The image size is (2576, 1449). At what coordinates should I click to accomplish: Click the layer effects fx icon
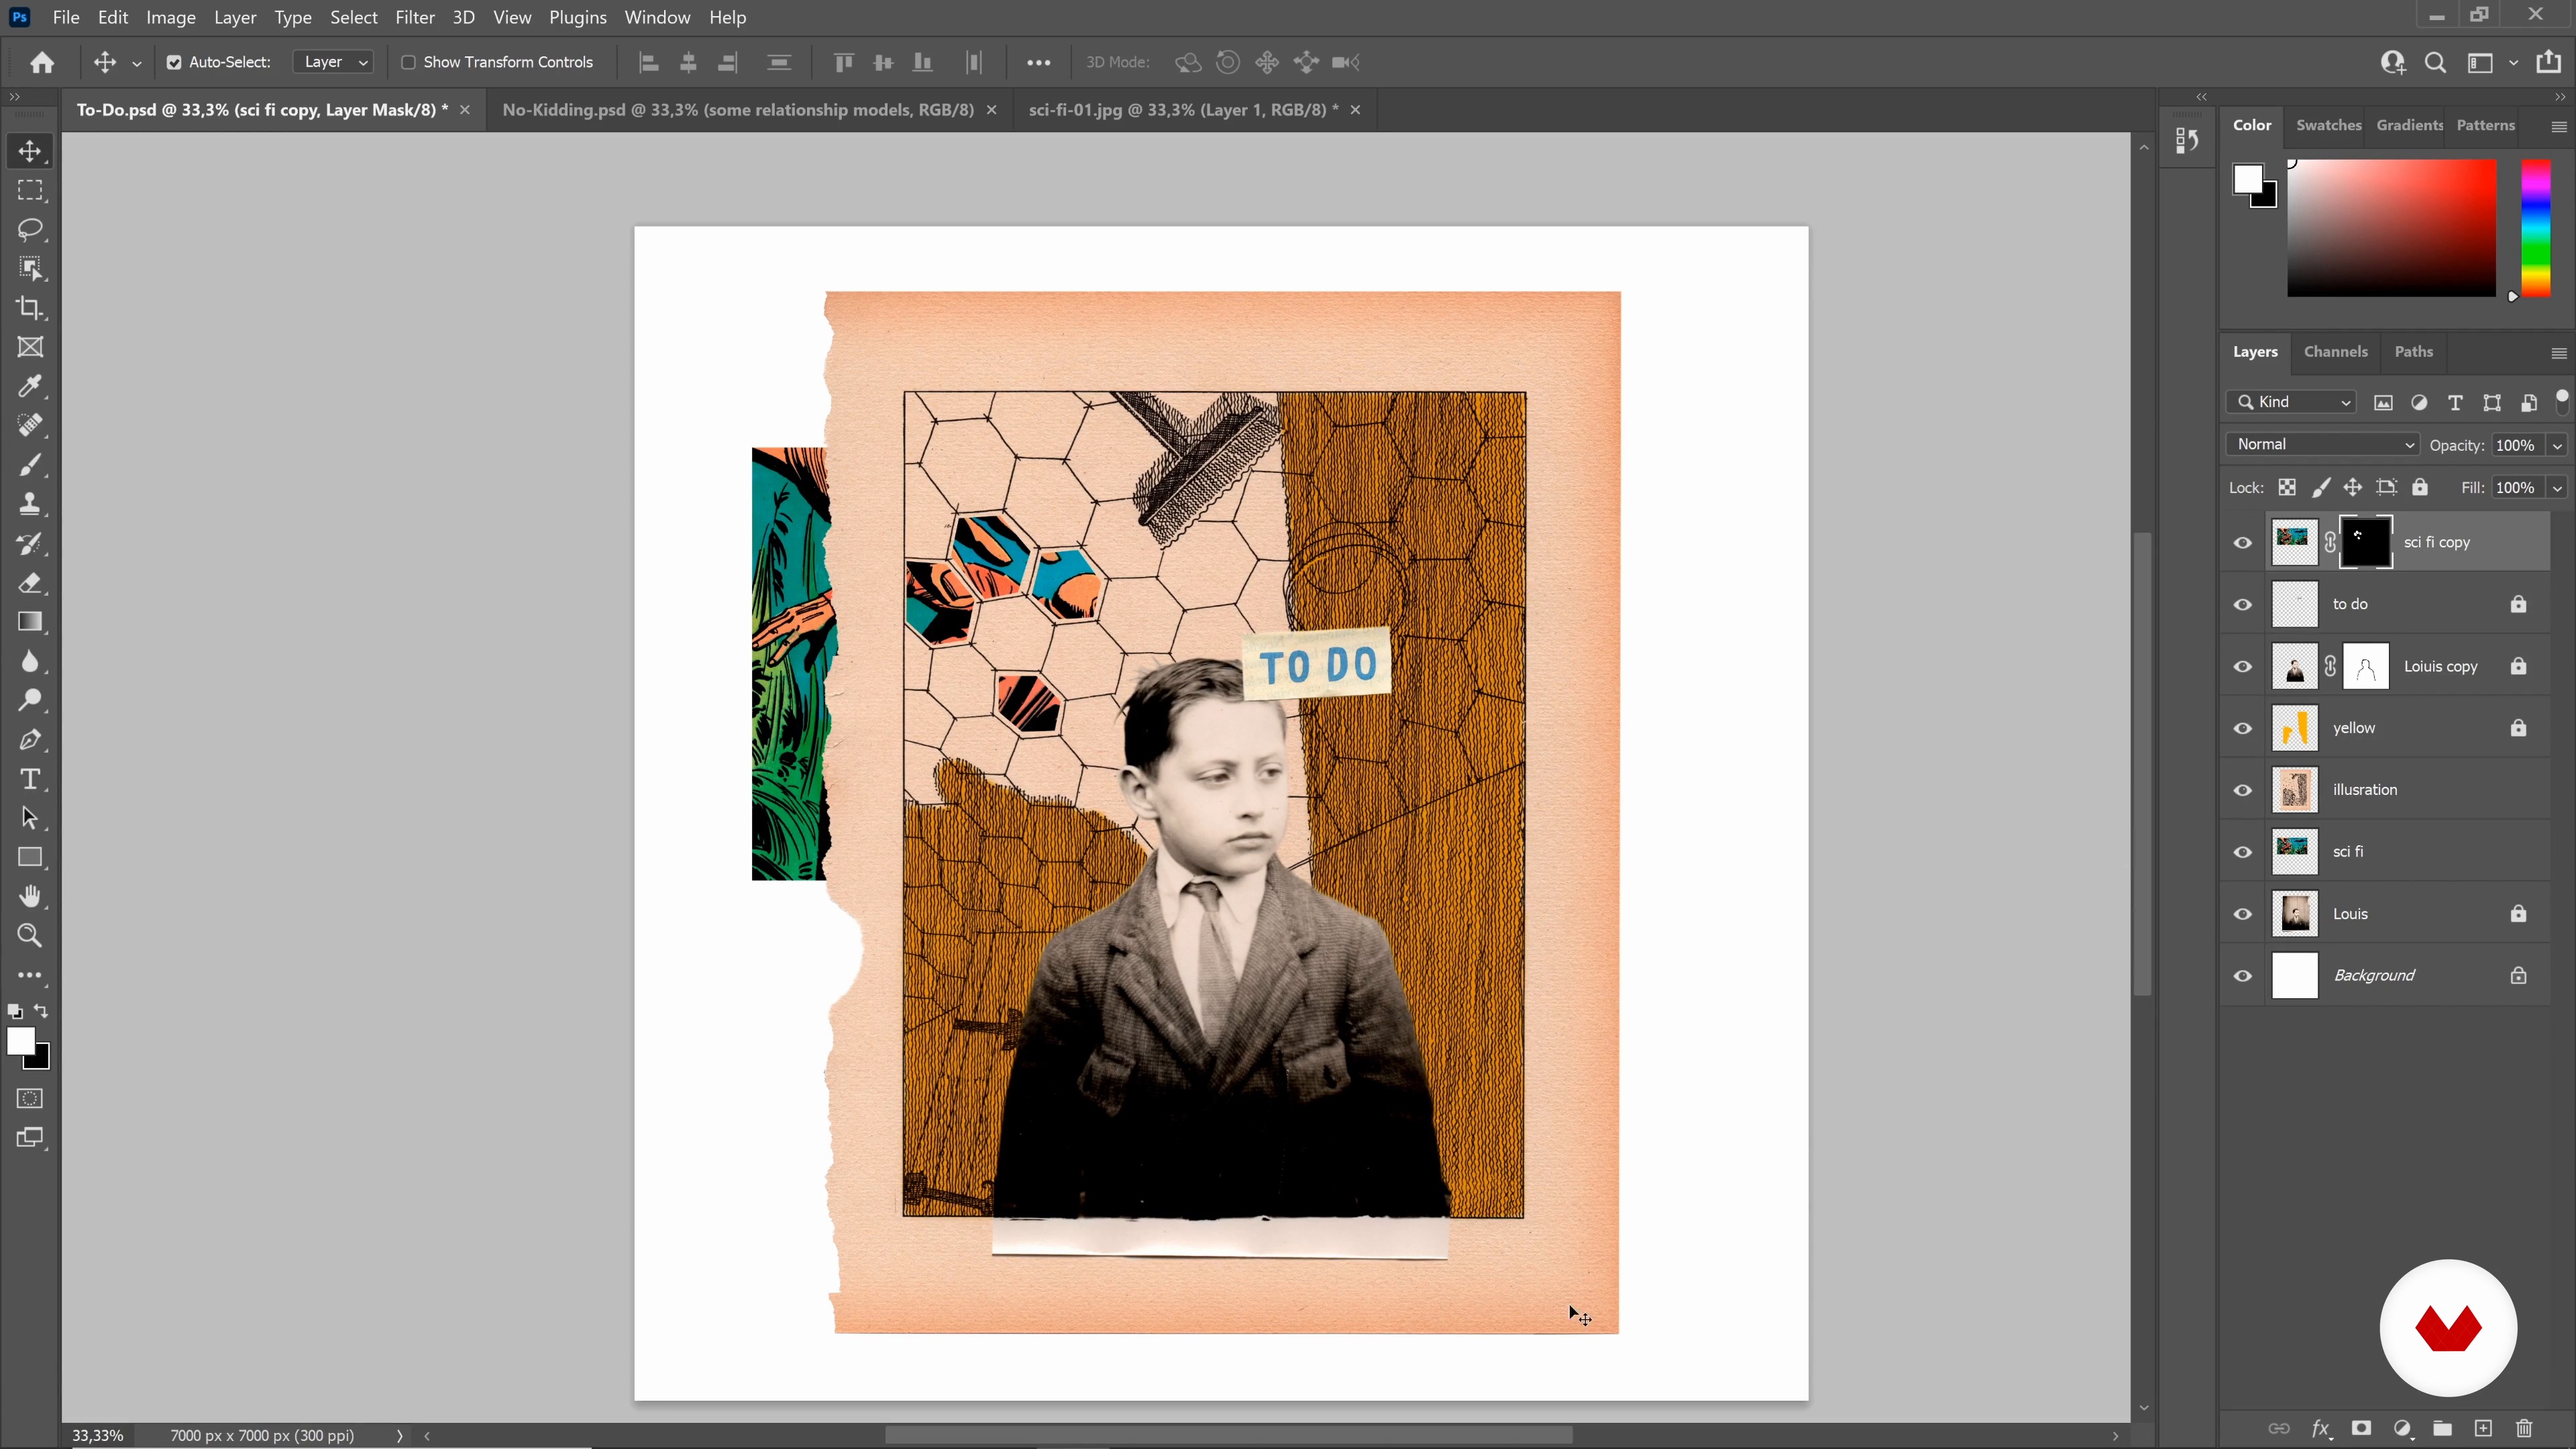(2320, 1428)
